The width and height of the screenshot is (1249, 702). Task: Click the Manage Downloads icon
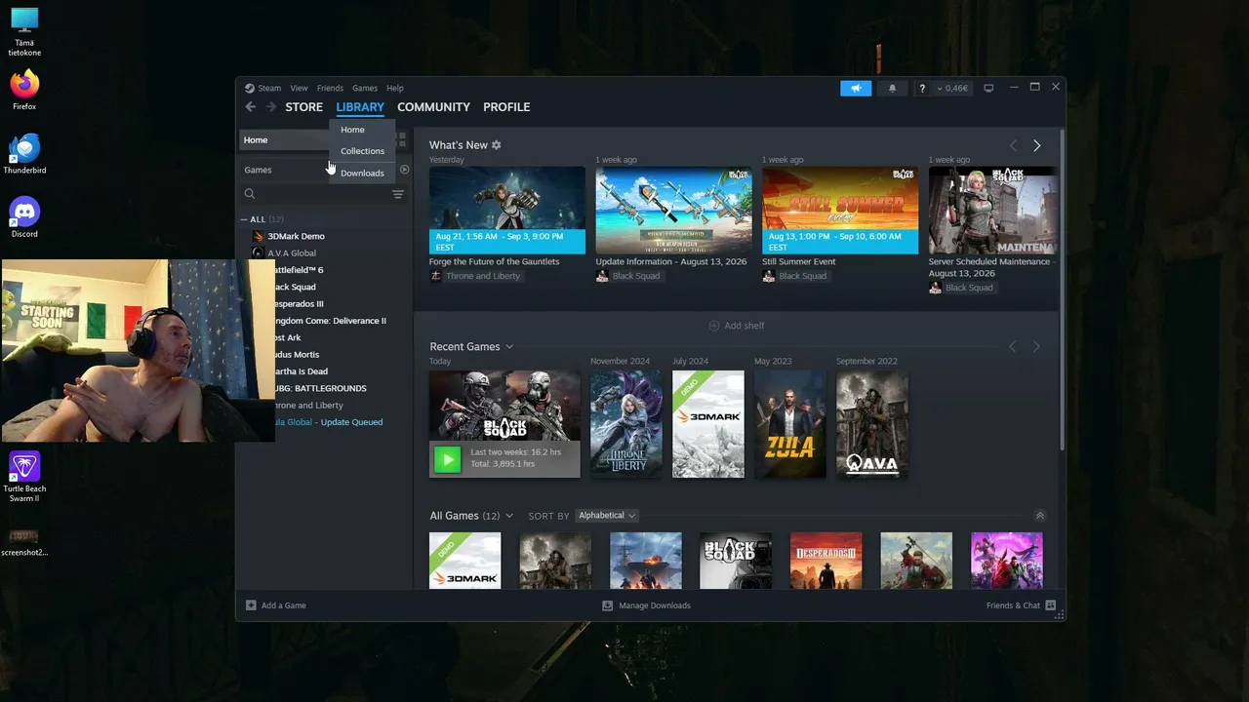pyautogui.click(x=608, y=605)
